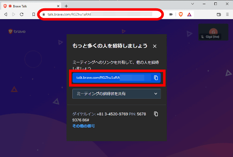This screenshot has height=157, width=233.
Task: Open Brave Rewards triangle icon
Action: point(189,15)
